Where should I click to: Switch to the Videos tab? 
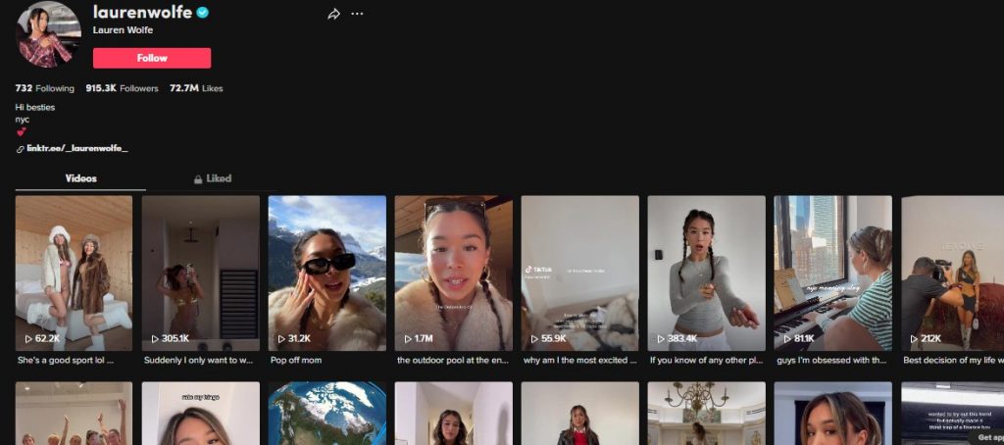click(x=80, y=178)
